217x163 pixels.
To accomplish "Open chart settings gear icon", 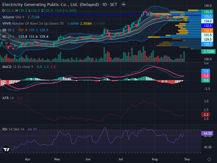I will tap(209, 159).
